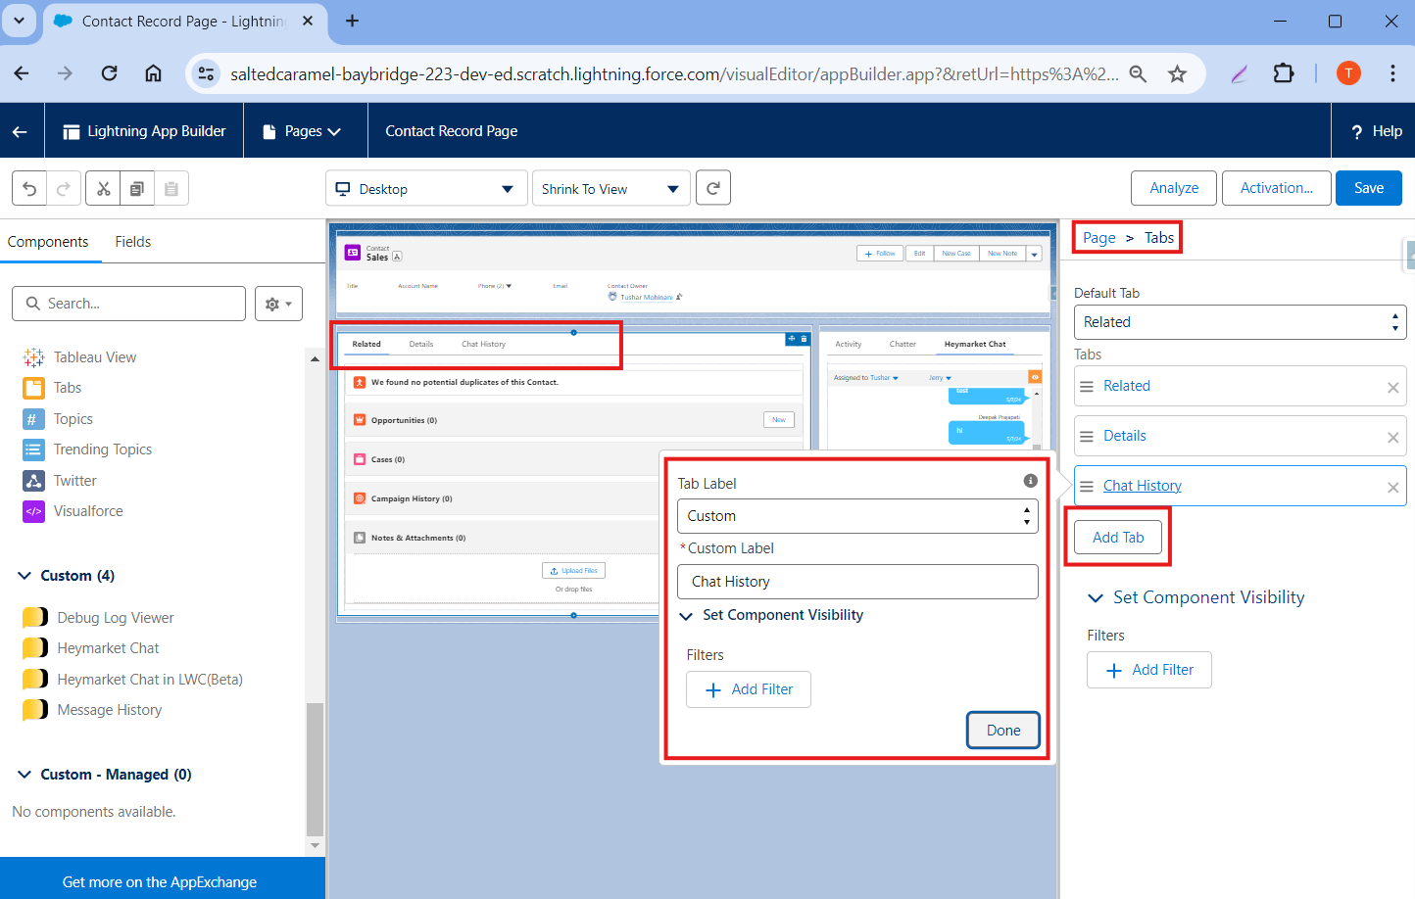Select Chat History tab on canvas
Image resolution: width=1415 pixels, height=899 pixels.
(484, 344)
